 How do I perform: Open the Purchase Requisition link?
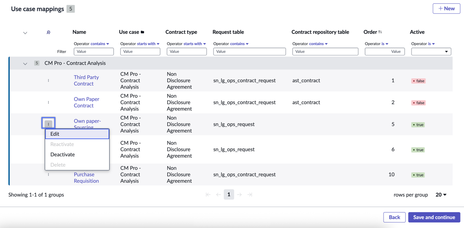[86, 178]
